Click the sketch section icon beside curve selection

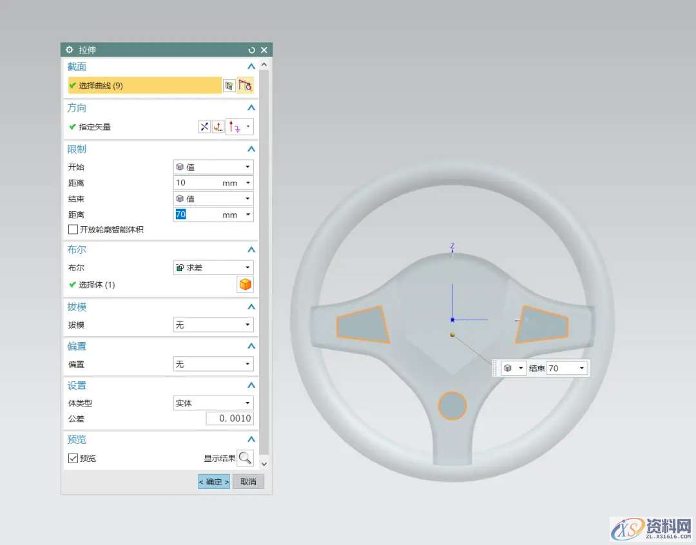tap(229, 86)
